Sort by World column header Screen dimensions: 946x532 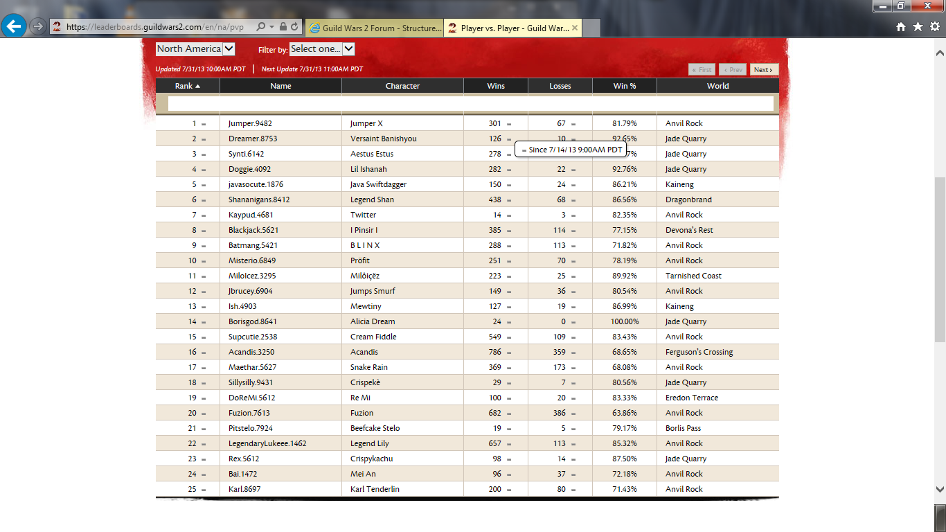click(x=718, y=86)
